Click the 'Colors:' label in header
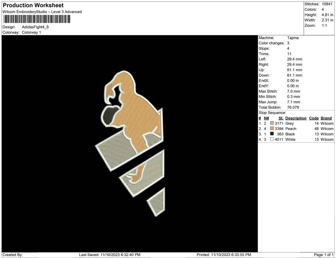 pyautogui.click(x=311, y=9)
